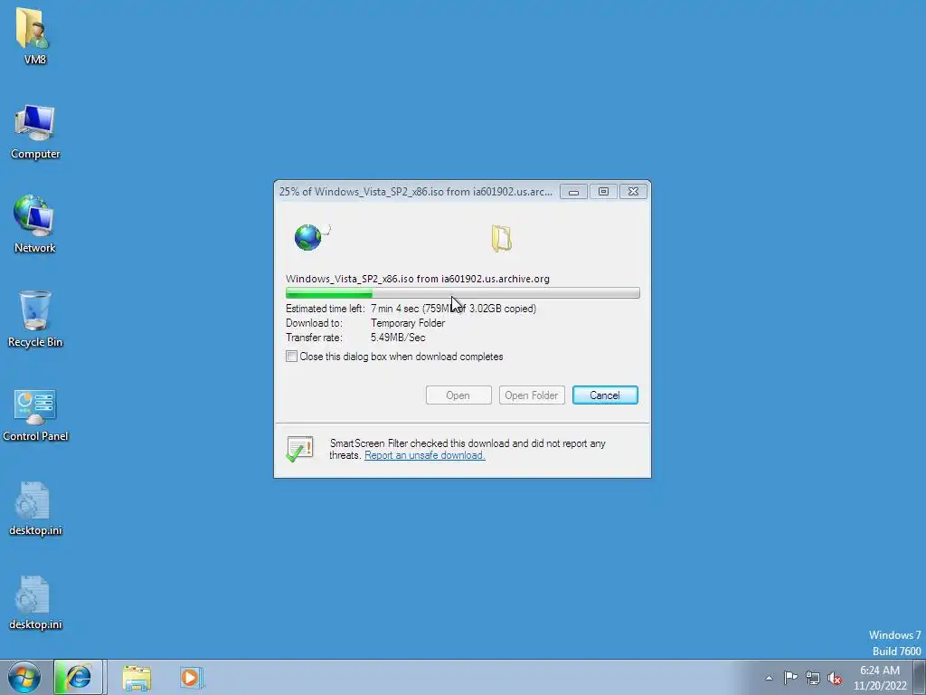The width and height of the screenshot is (926, 695).
Task: Open Windows Explorer from the taskbar
Action: pyautogui.click(x=137, y=678)
